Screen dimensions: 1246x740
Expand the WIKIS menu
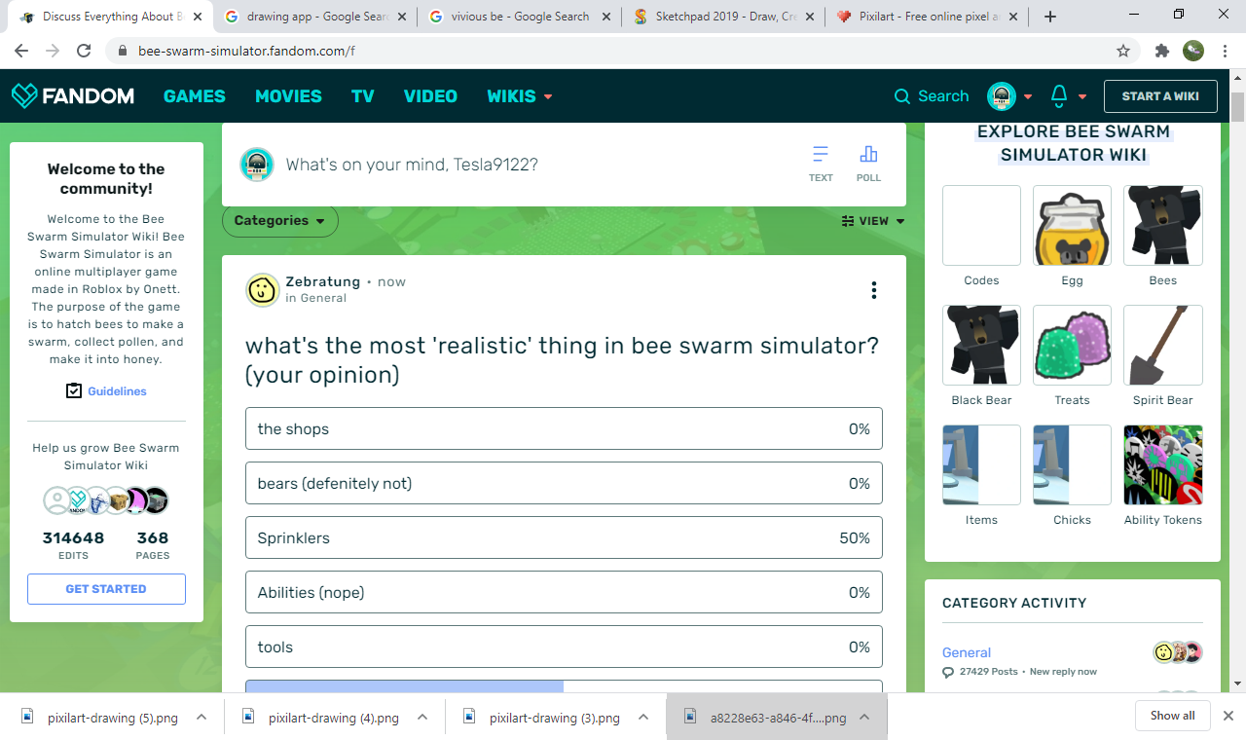tap(520, 96)
